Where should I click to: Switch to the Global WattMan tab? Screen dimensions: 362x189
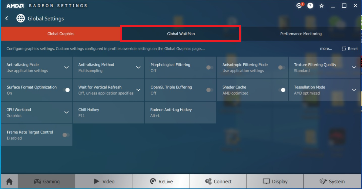(x=181, y=34)
